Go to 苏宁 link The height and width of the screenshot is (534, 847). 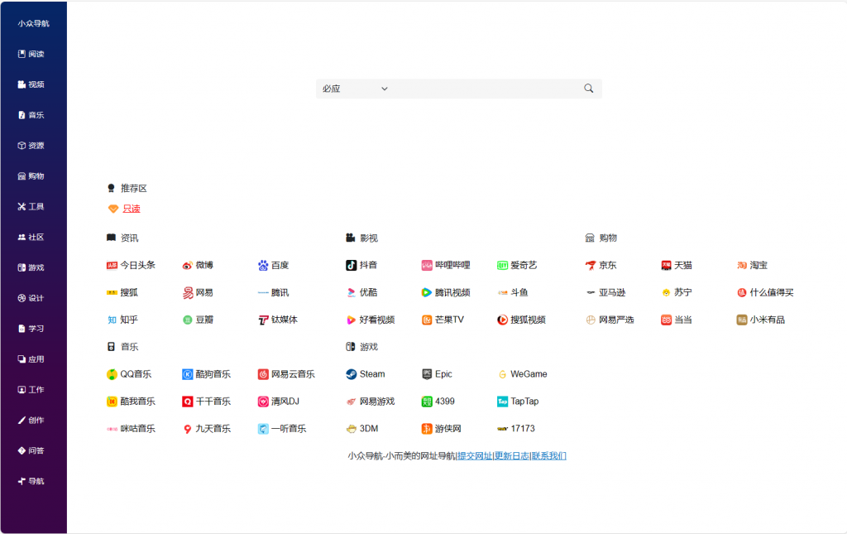(x=677, y=293)
